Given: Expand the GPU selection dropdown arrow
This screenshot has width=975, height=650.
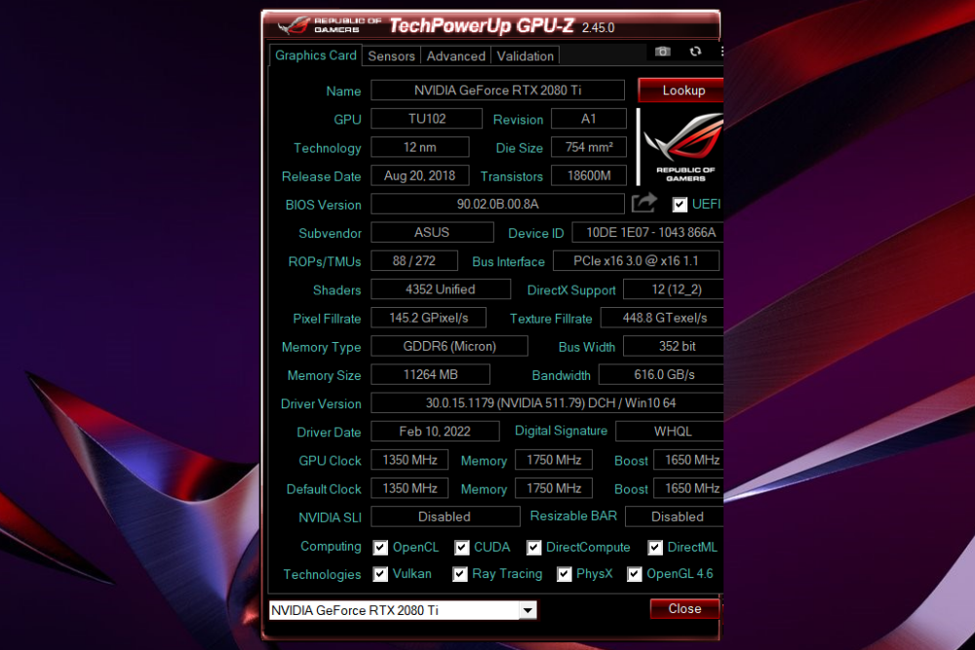Looking at the screenshot, I should point(527,610).
